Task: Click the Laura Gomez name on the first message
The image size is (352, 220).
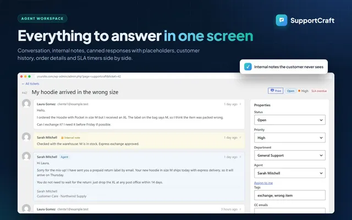Action: tap(46, 104)
